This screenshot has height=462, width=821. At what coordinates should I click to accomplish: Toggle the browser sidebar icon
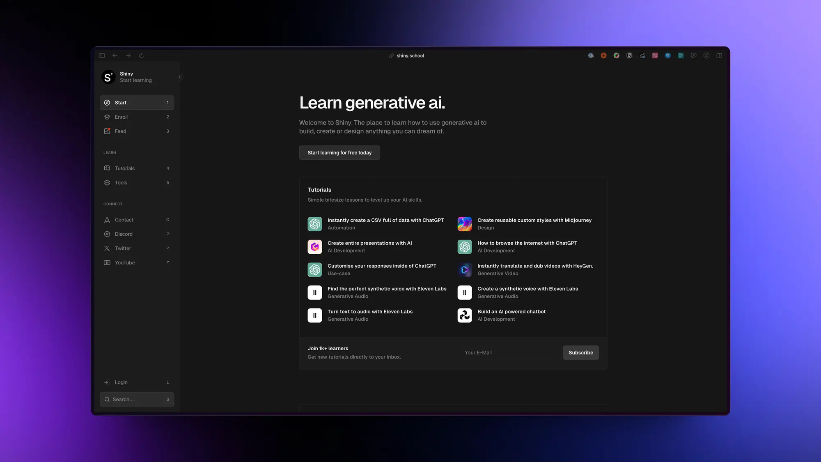click(102, 55)
